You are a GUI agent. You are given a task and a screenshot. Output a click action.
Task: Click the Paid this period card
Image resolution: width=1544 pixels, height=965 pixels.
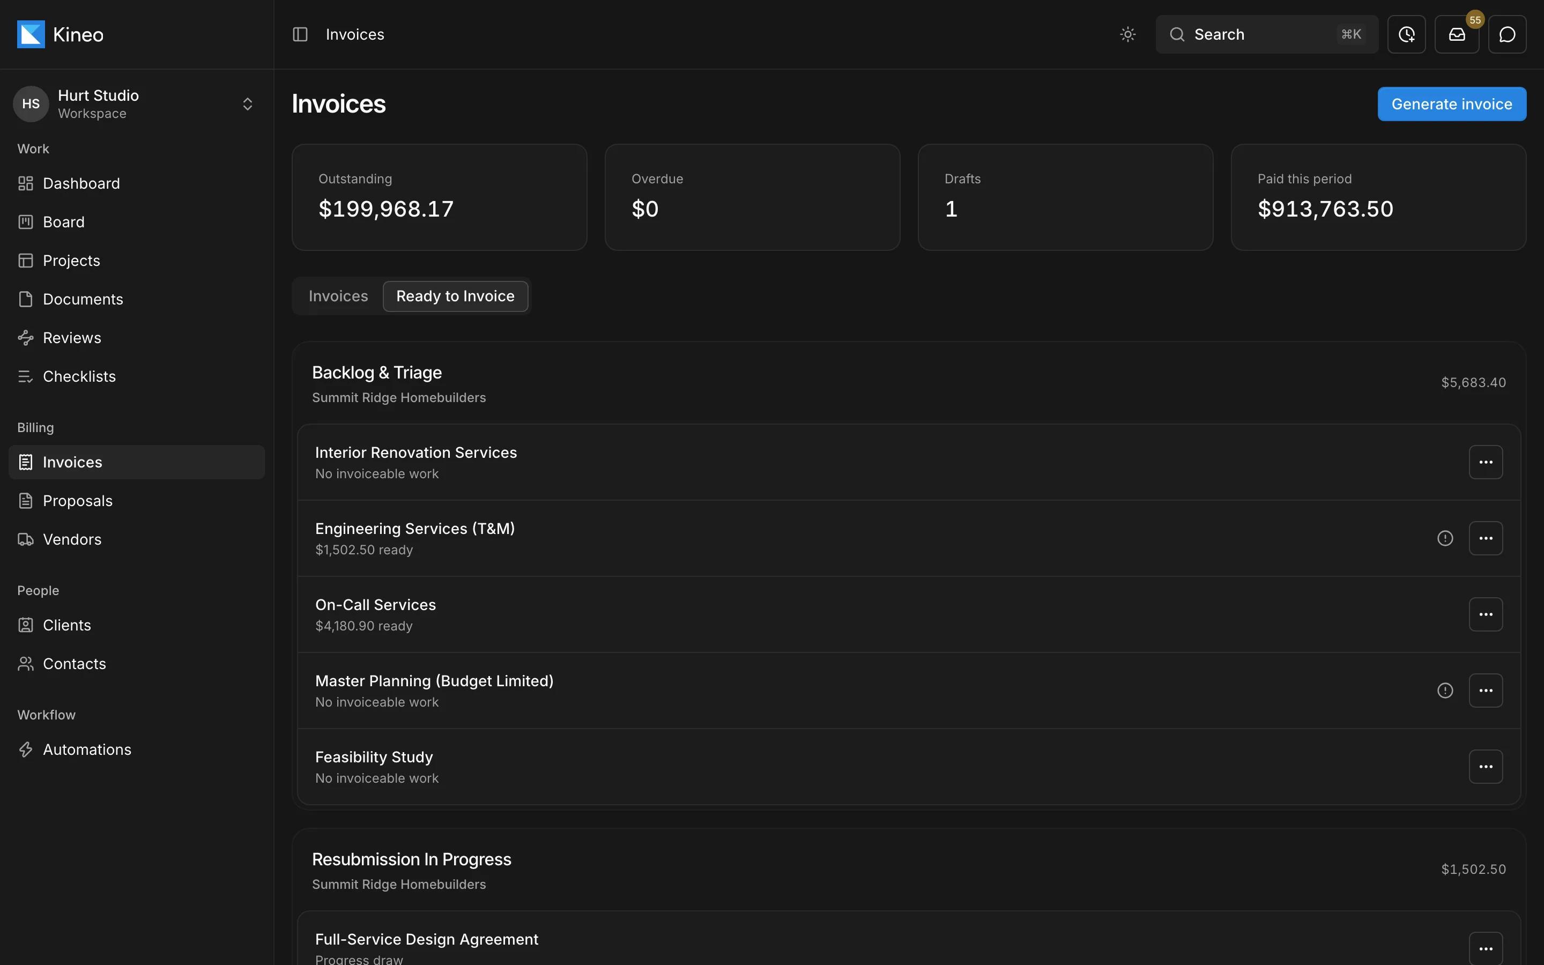(x=1378, y=197)
